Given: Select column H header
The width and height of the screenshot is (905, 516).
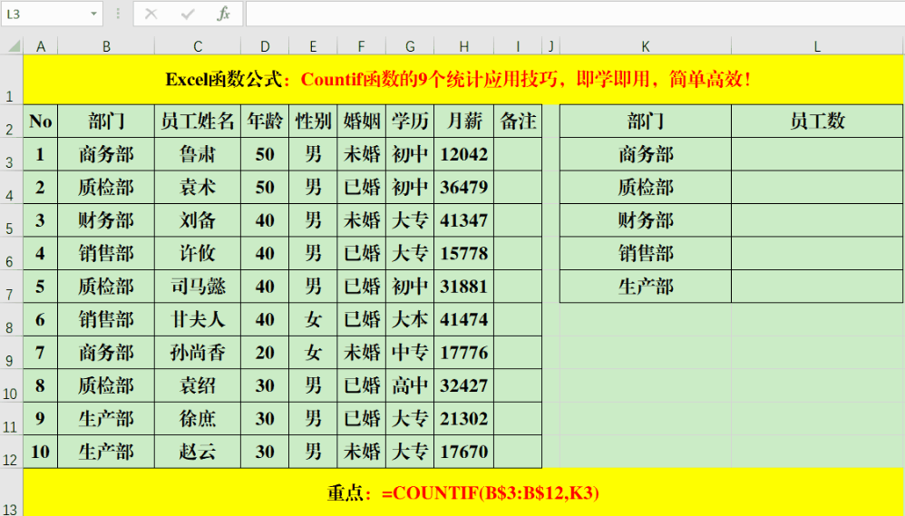Looking at the screenshot, I should point(464,46).
